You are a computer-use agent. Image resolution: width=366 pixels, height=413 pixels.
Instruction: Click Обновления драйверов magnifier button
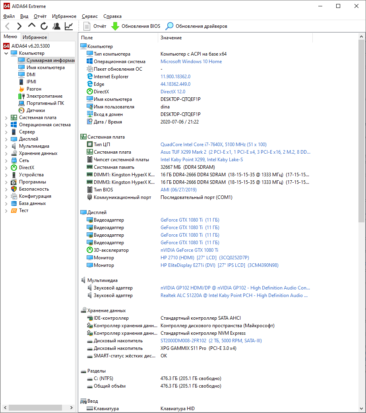pos(196,26)
